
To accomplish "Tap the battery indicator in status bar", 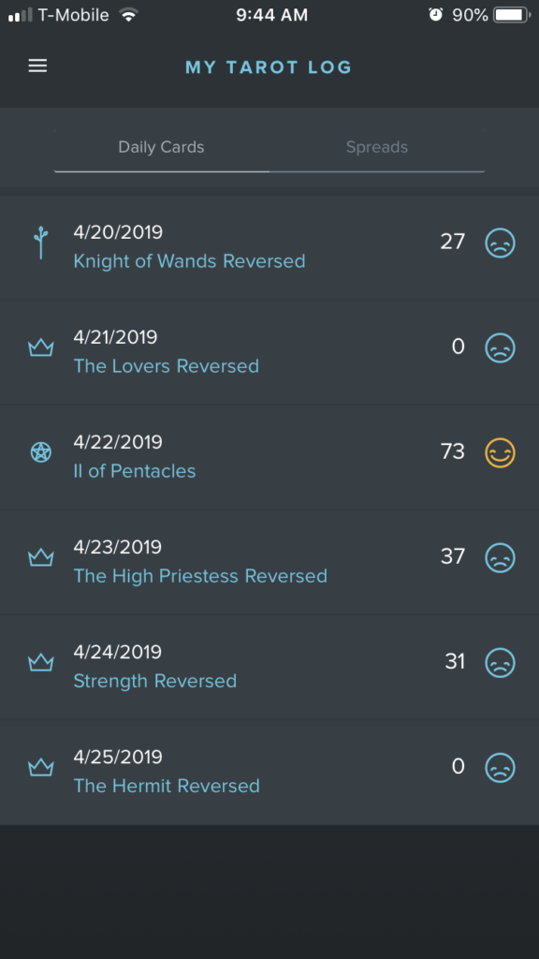I will (512, 15).
